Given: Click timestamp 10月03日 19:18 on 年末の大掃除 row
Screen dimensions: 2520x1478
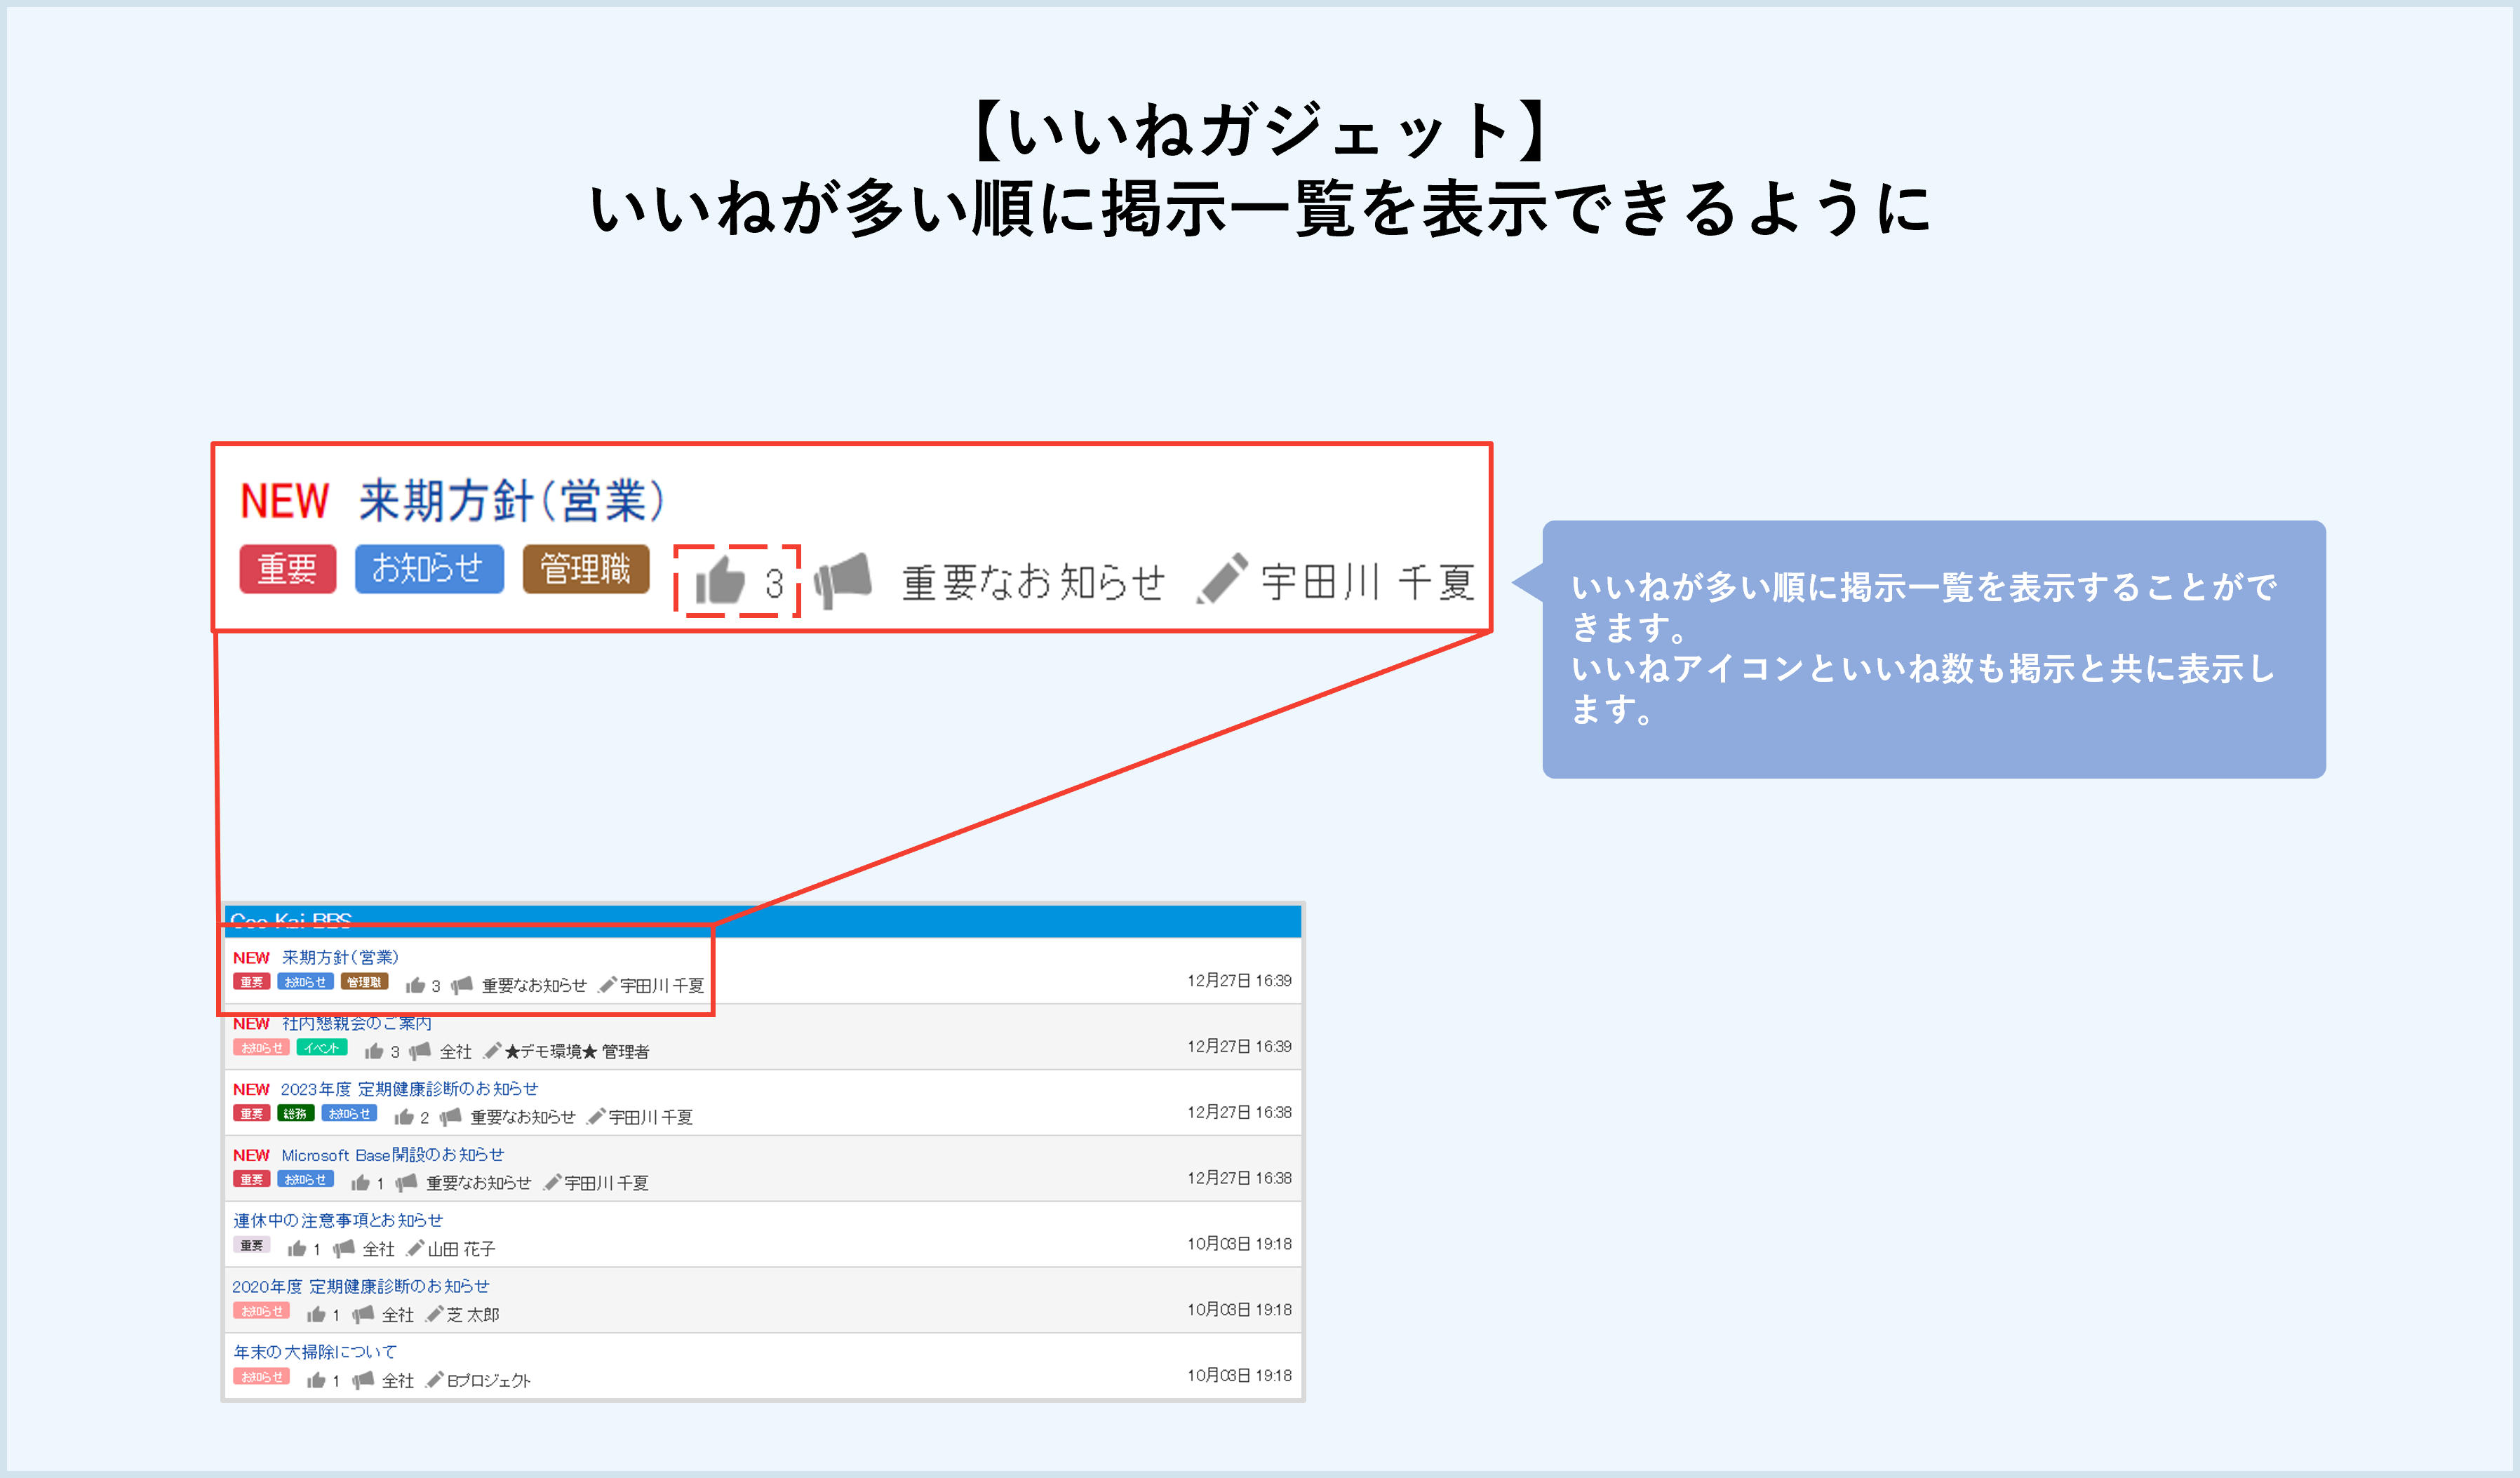Looking at the screenshot, I should pyautogui.click(x=1239, y=1376).
